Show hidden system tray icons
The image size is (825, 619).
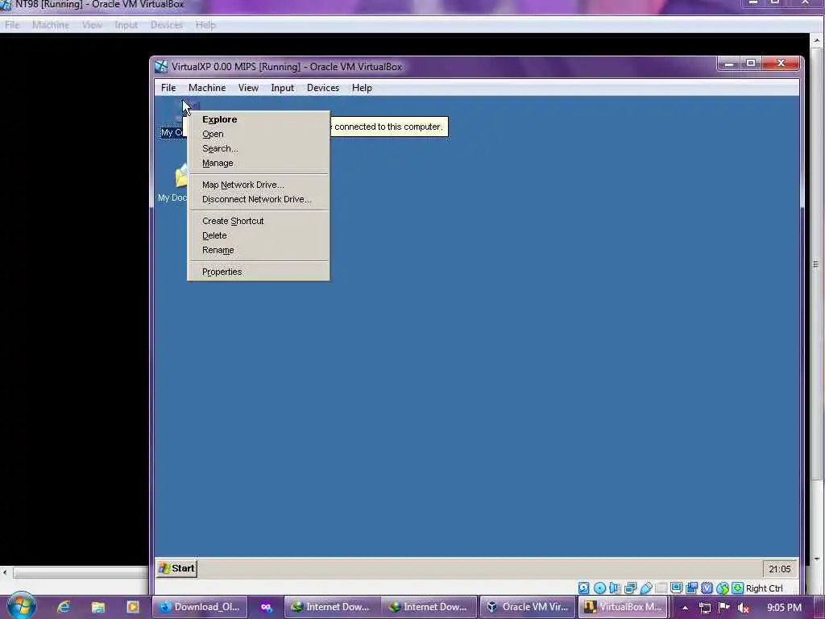click(685, 608)
